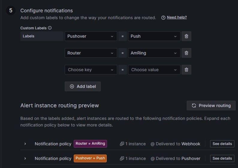This screenshot has height=168, width=238.
Task: Delete the Pushover = Push label row
Action: tap(186, 36)
